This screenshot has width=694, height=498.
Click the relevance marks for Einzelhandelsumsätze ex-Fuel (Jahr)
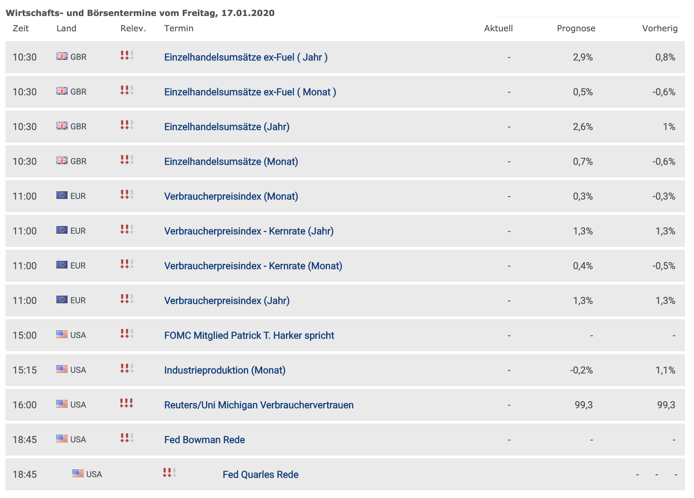(127, 55)
